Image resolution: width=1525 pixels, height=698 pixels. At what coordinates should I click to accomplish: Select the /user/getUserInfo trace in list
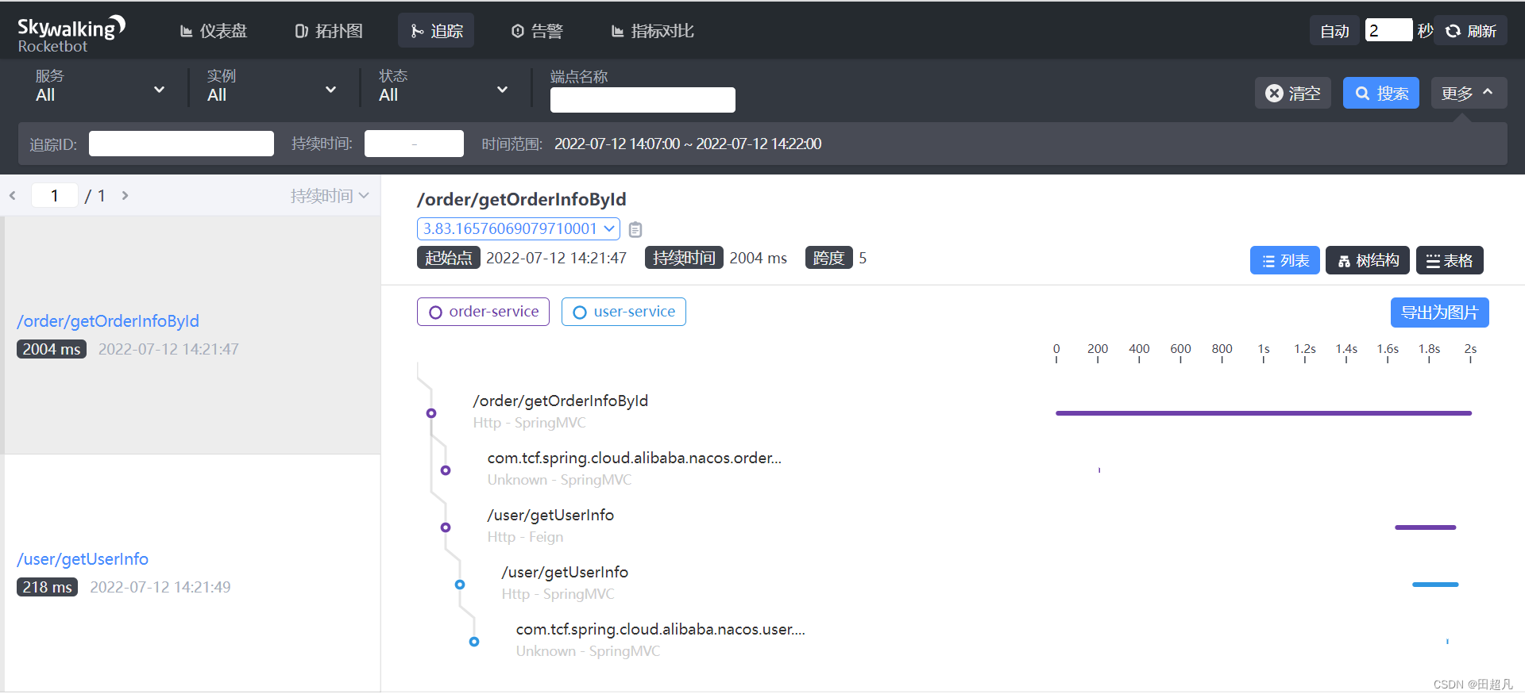point(191,573)
